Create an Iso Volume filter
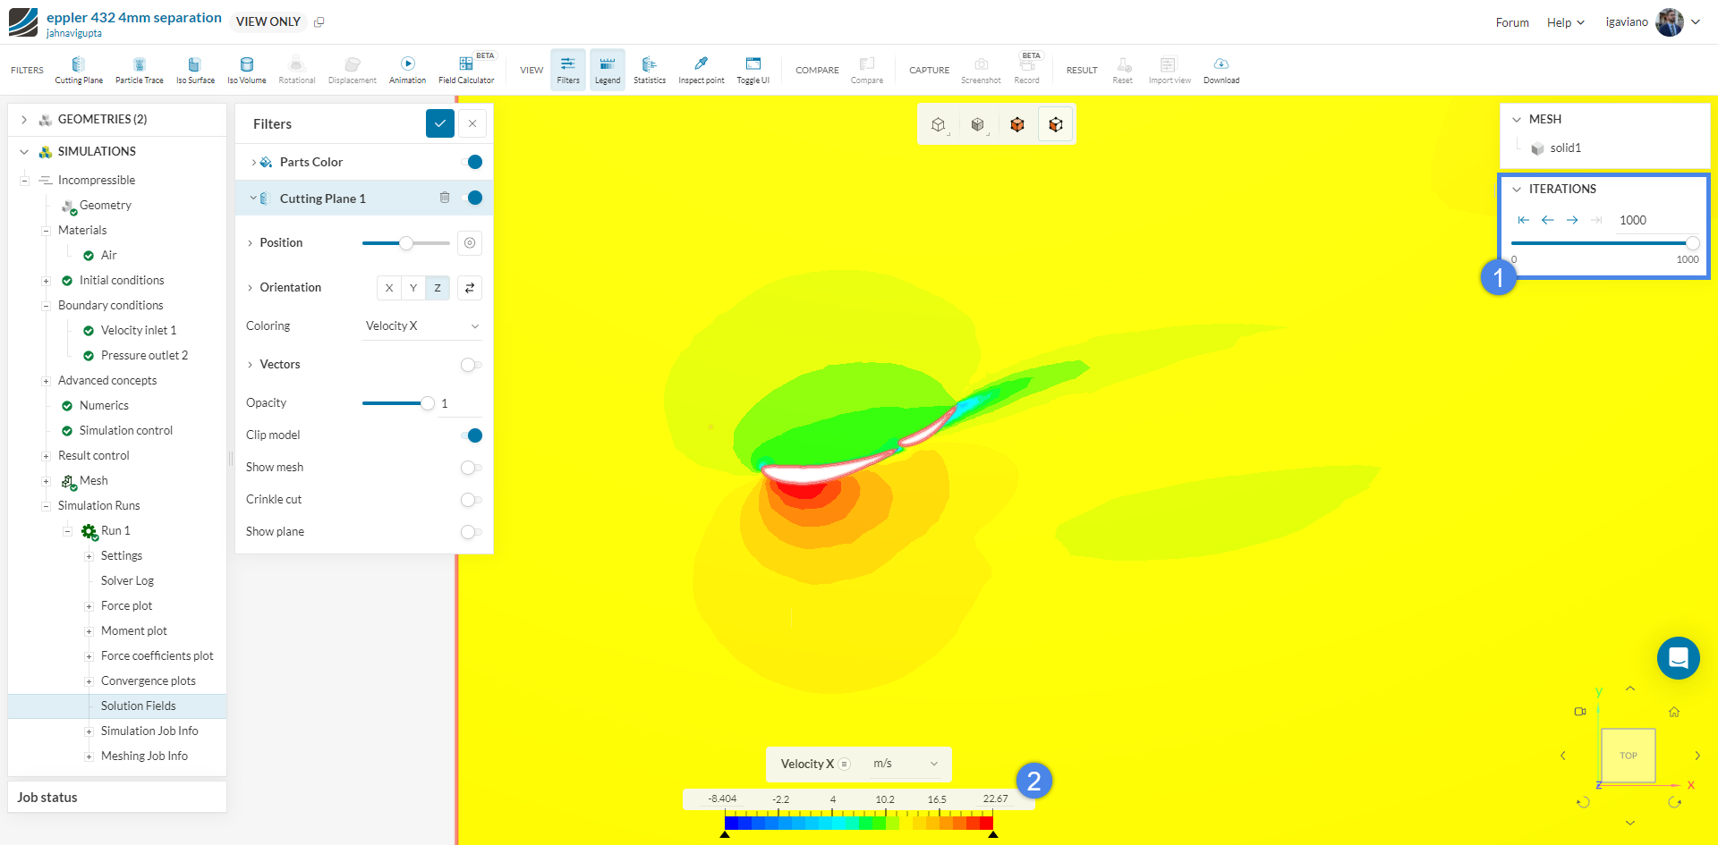This screenshot has height=845, width=1718. tap(246, 69)
